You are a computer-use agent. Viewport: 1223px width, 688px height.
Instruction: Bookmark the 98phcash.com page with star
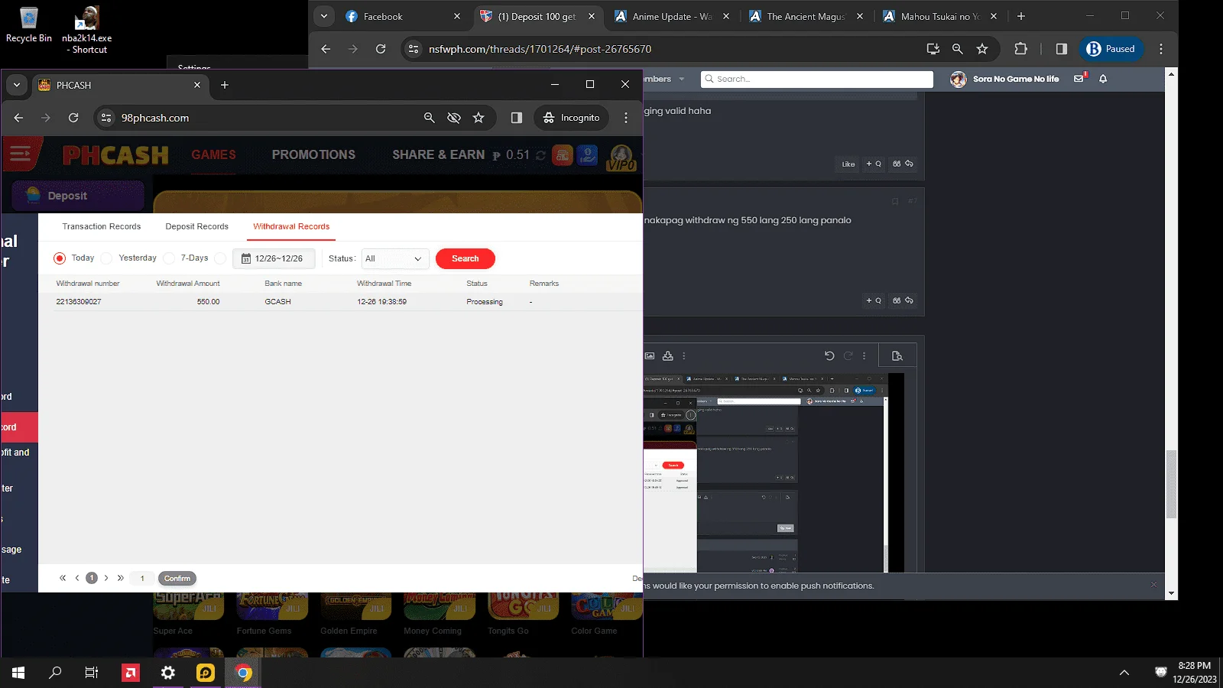coord(478,118)
